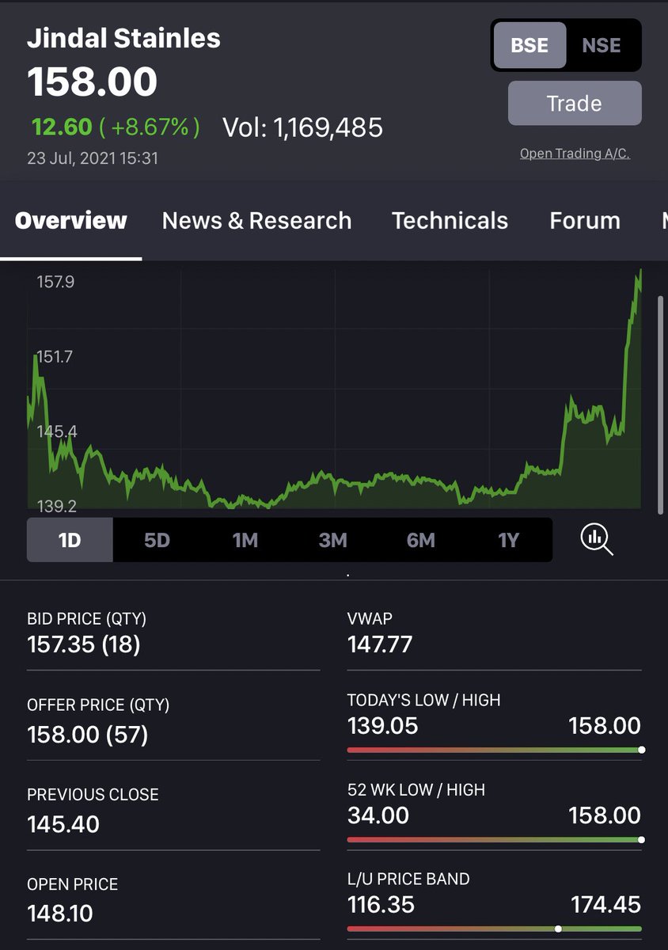Click the 139.2 chart axis label

click(x=56, y=506)
